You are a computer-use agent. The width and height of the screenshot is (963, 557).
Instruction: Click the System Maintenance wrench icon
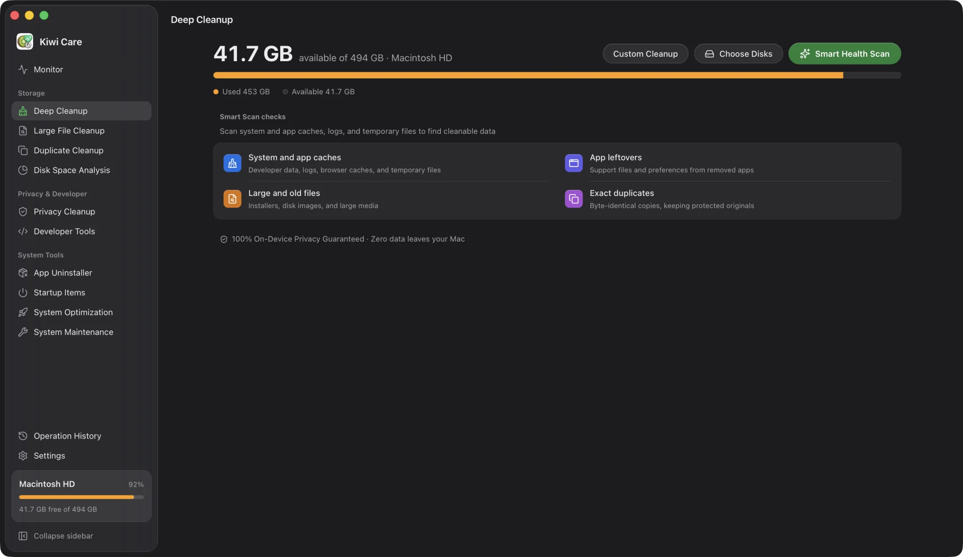23,332
